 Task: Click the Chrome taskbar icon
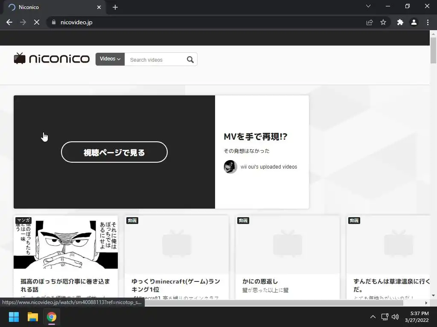coord(52,317)
